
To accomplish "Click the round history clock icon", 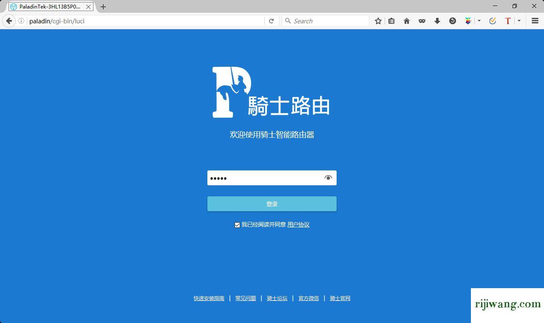I will click(453, 21).
